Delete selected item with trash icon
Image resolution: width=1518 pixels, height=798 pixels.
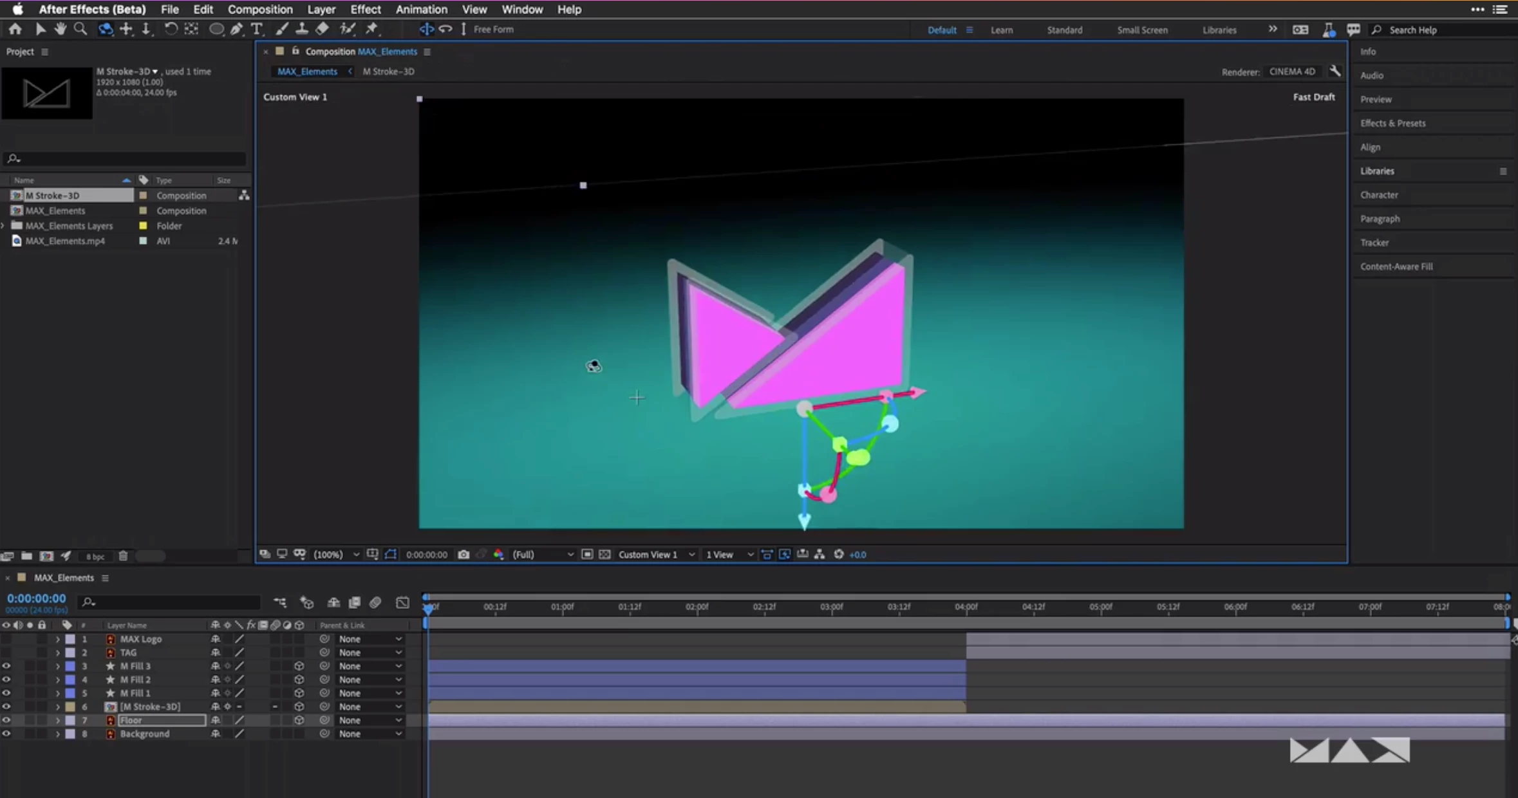tap(123, 555)
